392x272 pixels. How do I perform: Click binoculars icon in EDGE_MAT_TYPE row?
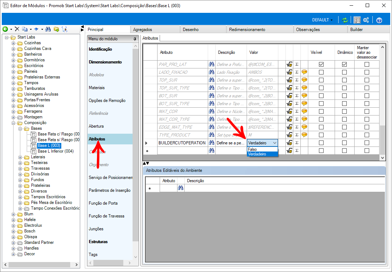[211, 127]
